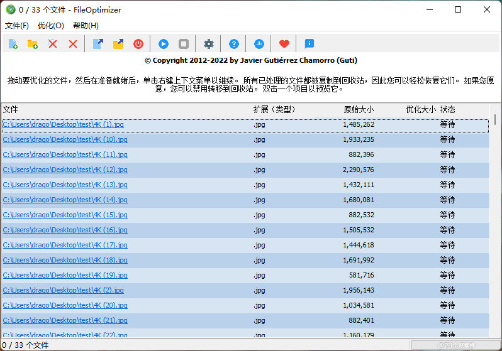Open the 优化(O) menu
Viewport: 502px width, 351px height.
click(x=51, y=26)
